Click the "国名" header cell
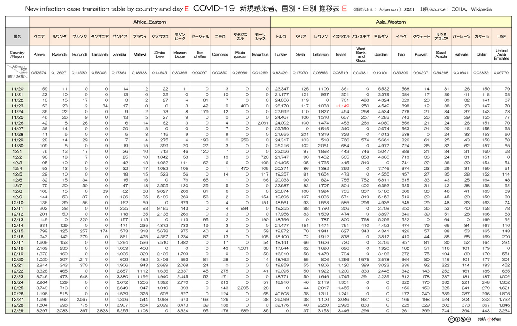Viewport: 517px width, 326px height. click(17, 37)
